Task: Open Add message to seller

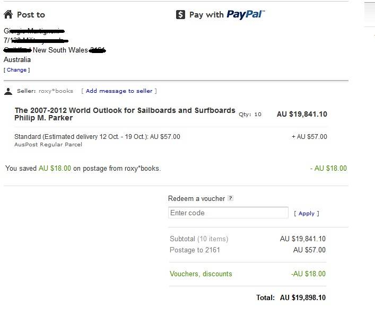Action: [119, 91]
